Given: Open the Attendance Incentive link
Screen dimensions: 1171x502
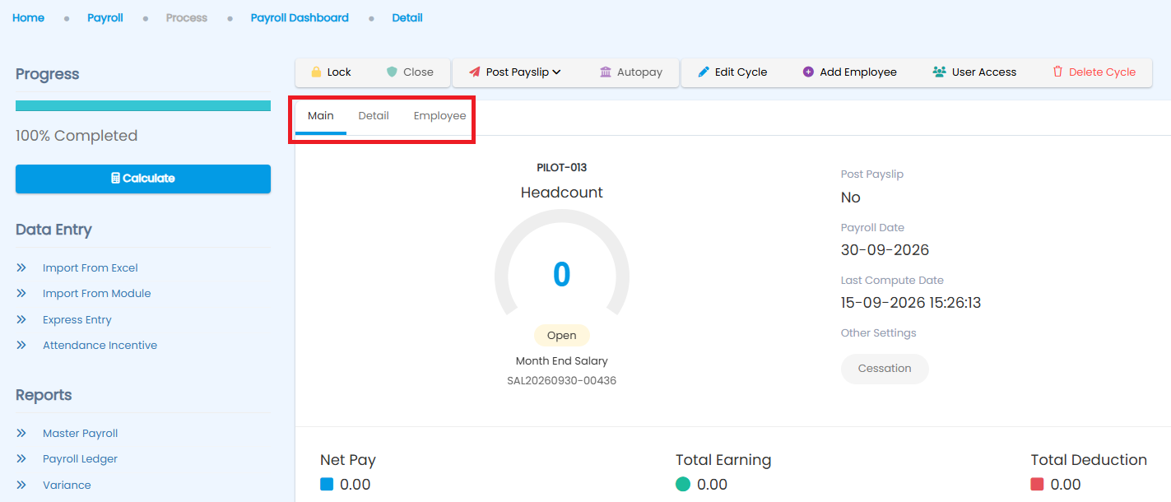Looking at the screenshot, I should click(x=100, y=346).
